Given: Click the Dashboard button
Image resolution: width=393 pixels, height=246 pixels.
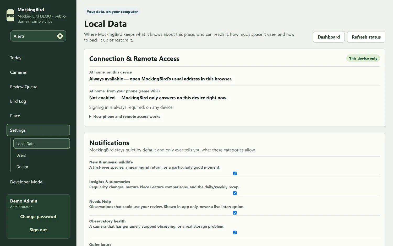Looking at the screenshot, I should [x=329, y=37].
